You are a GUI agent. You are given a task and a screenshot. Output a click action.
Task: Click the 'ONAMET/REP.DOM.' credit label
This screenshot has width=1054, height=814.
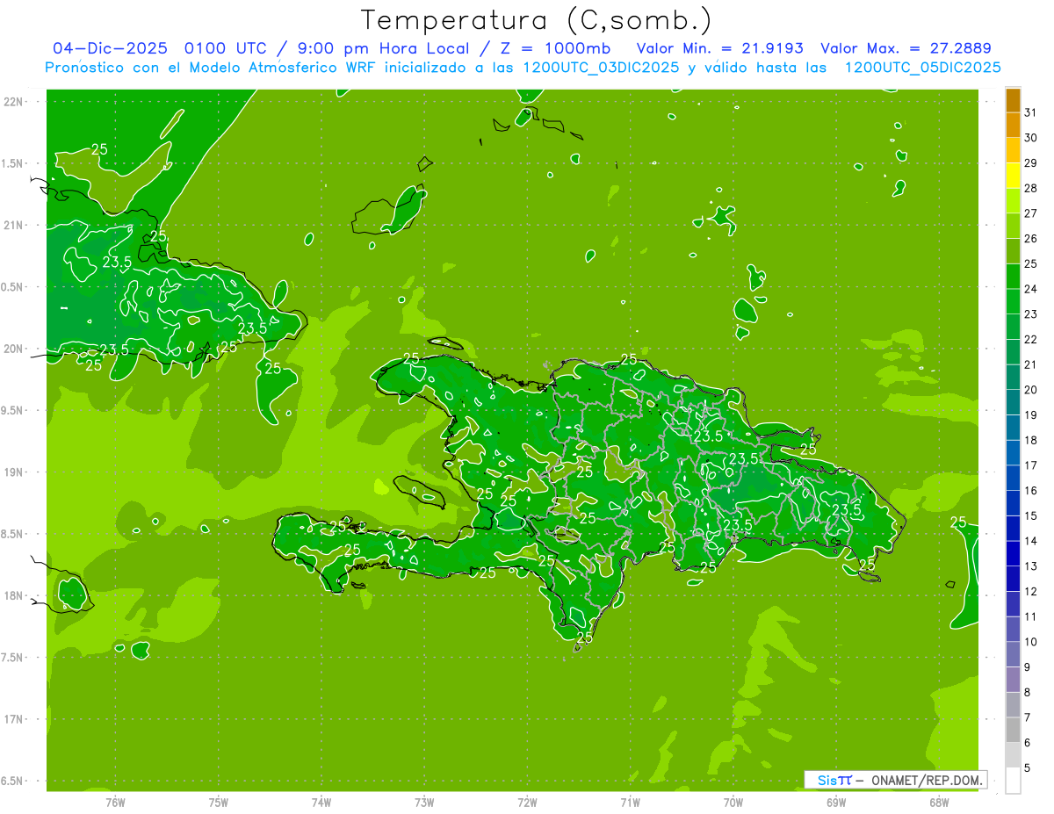pyautogui.click(x=928, y=780)
